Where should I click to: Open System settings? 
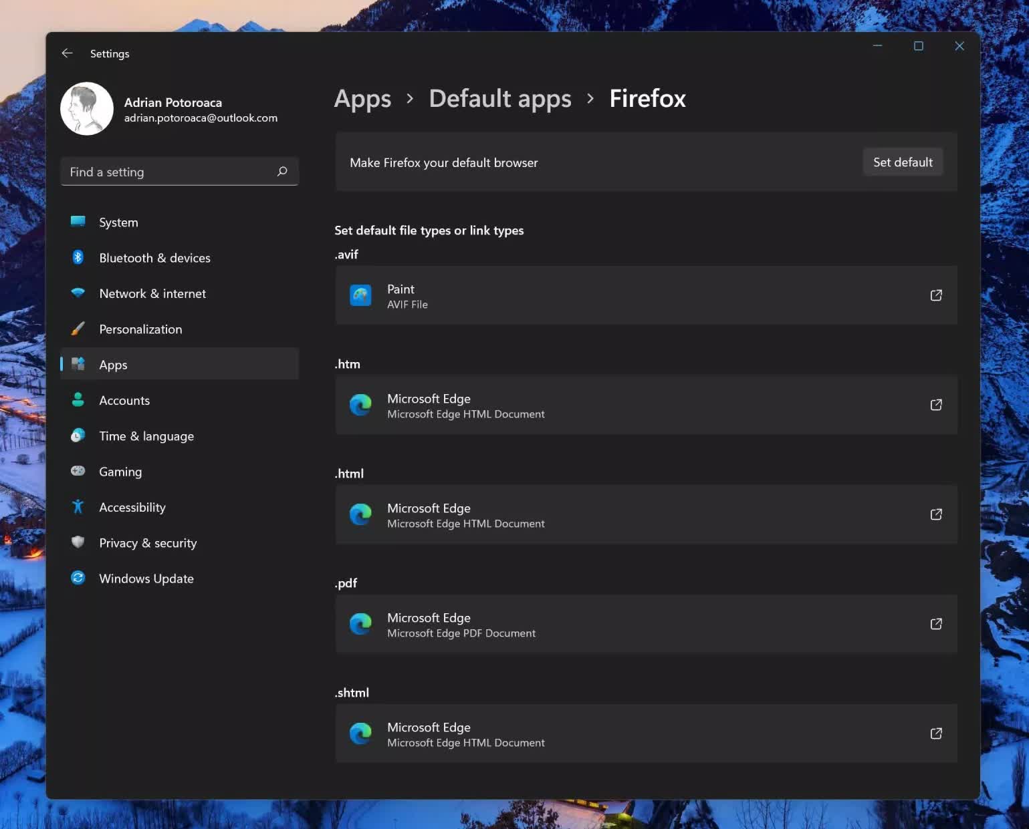179,222
